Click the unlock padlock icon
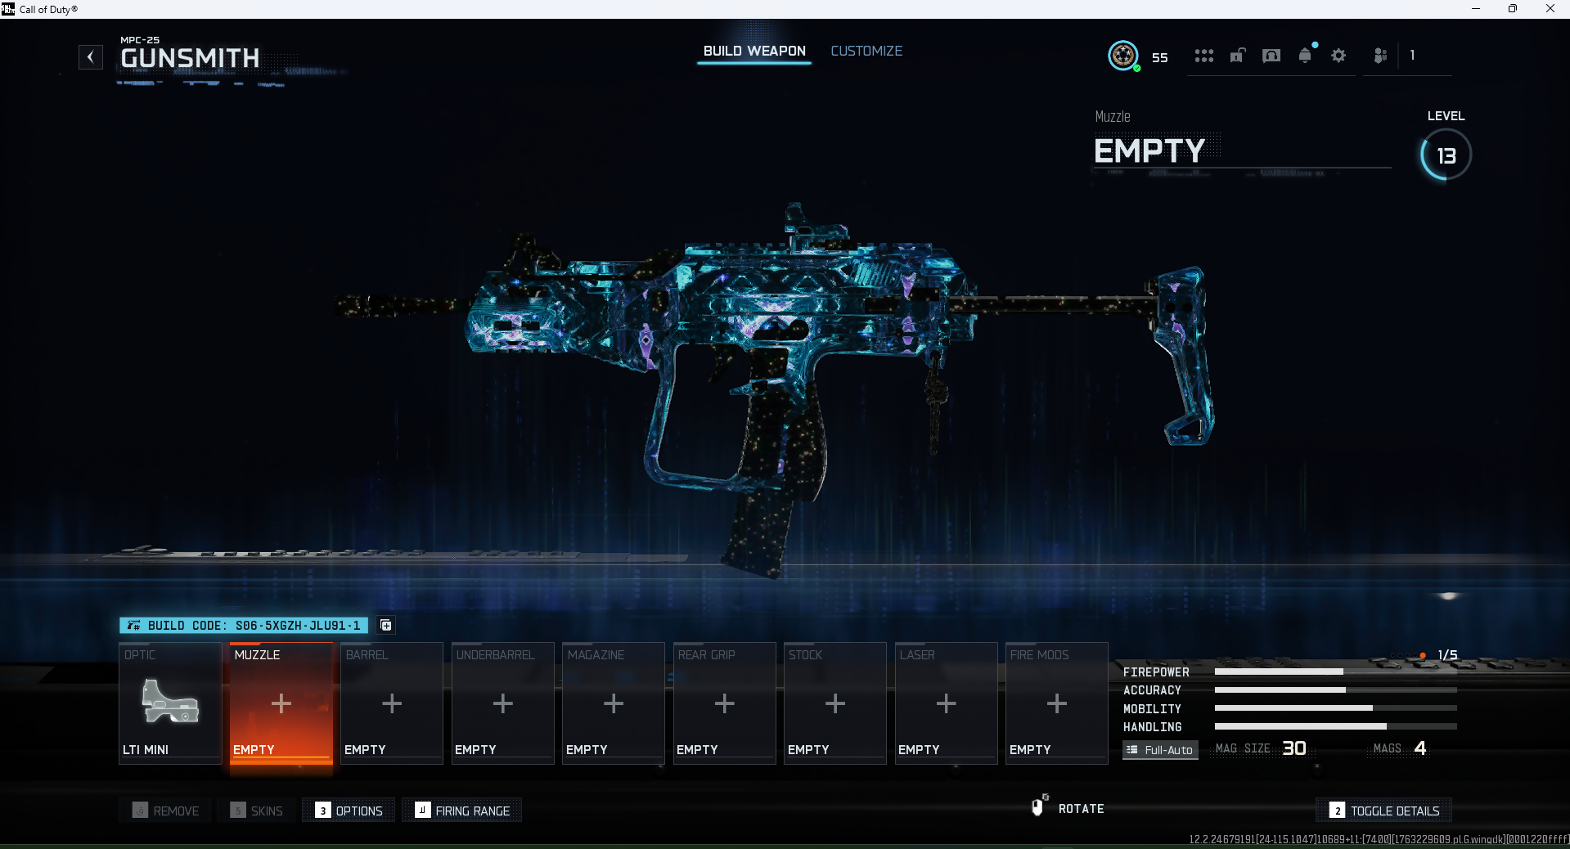1570x849 pixels. 1237,56
